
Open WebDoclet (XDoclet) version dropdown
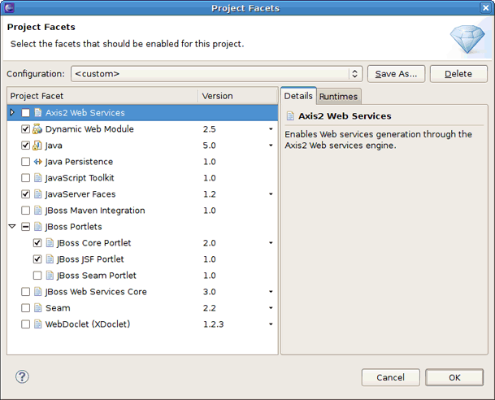click(271, 324)
